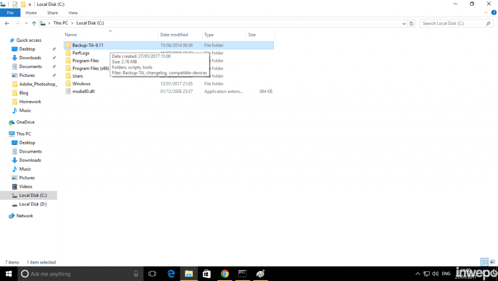
Task: Open the Windows Start menu
Action: coord(9,274)
